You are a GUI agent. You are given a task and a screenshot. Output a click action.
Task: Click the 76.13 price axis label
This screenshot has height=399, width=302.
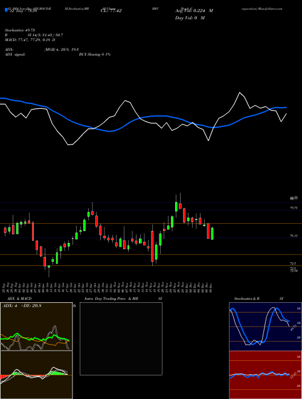click(x=294, y=236)
